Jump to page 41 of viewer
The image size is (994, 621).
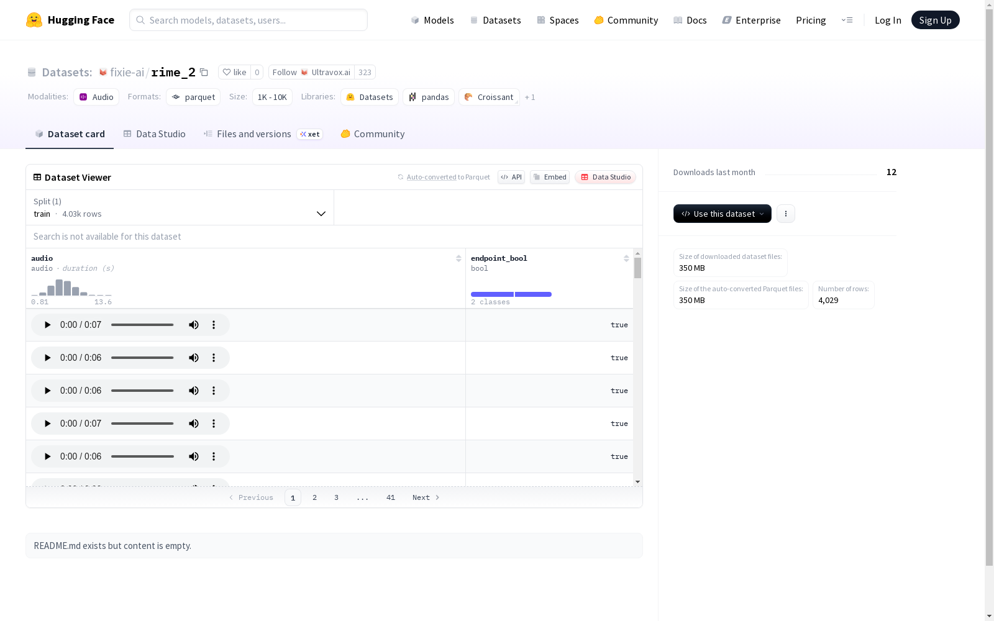(x=391, y=497)
